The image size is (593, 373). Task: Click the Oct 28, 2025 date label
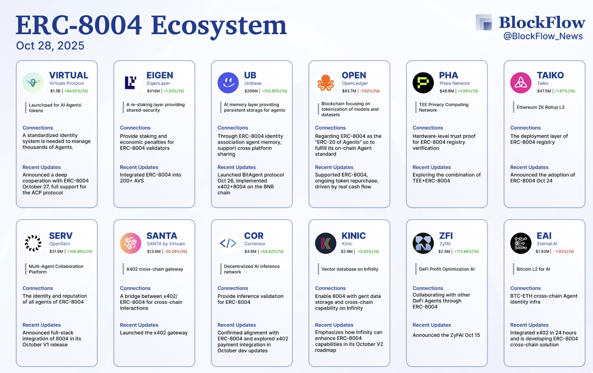[x=50, y=46]
